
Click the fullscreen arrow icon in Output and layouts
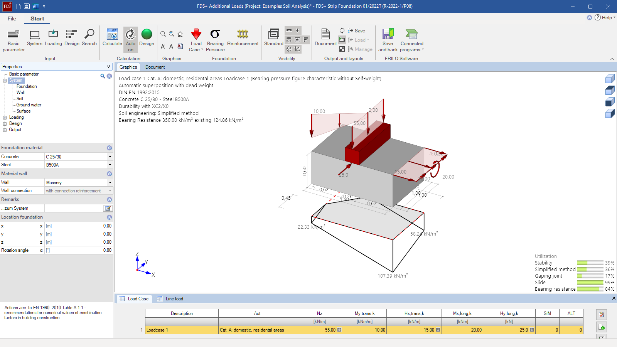(x=342, y=49)
